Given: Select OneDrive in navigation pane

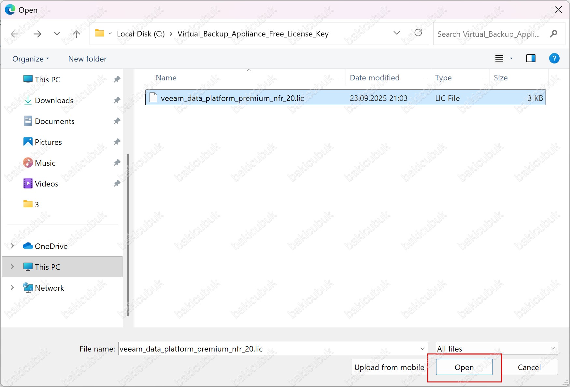Looking at the screenshot, I should point(45,246).
